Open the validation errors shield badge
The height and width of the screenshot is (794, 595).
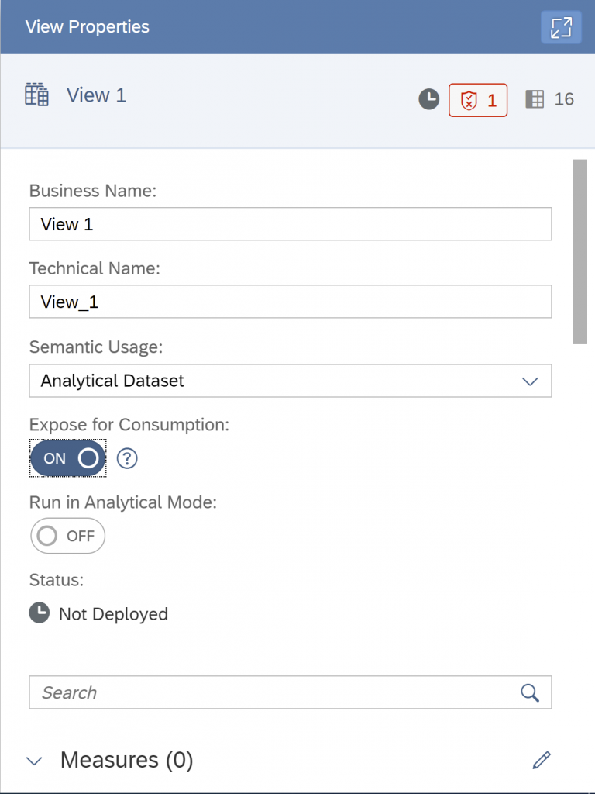coord(477,100)
